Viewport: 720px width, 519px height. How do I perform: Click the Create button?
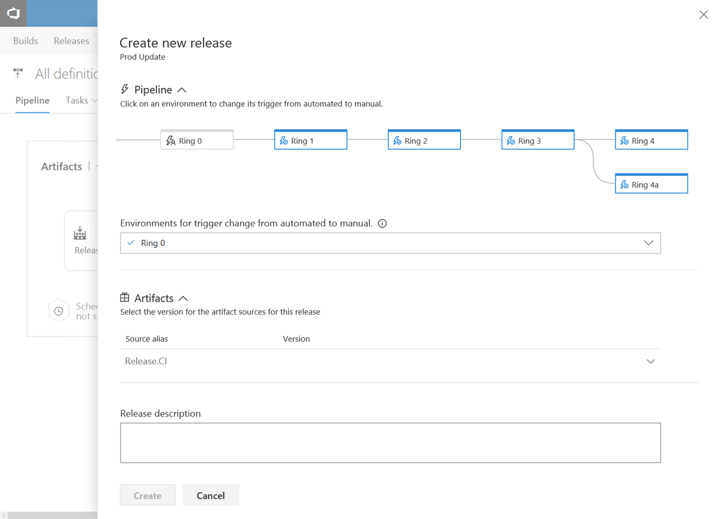click(x=148, y=495)
